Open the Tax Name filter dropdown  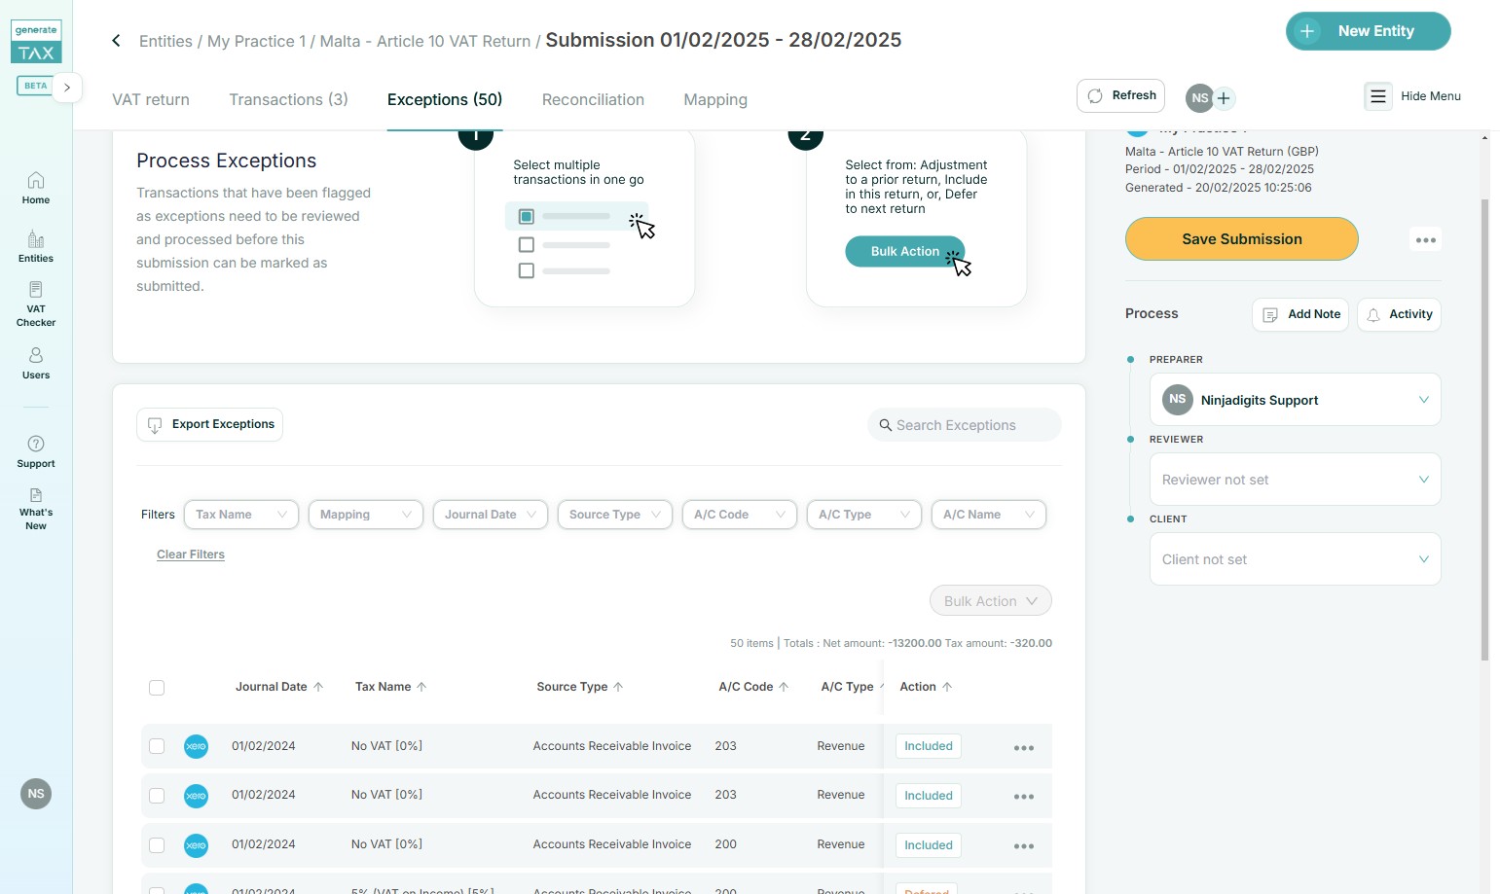(x=241, y=515)
